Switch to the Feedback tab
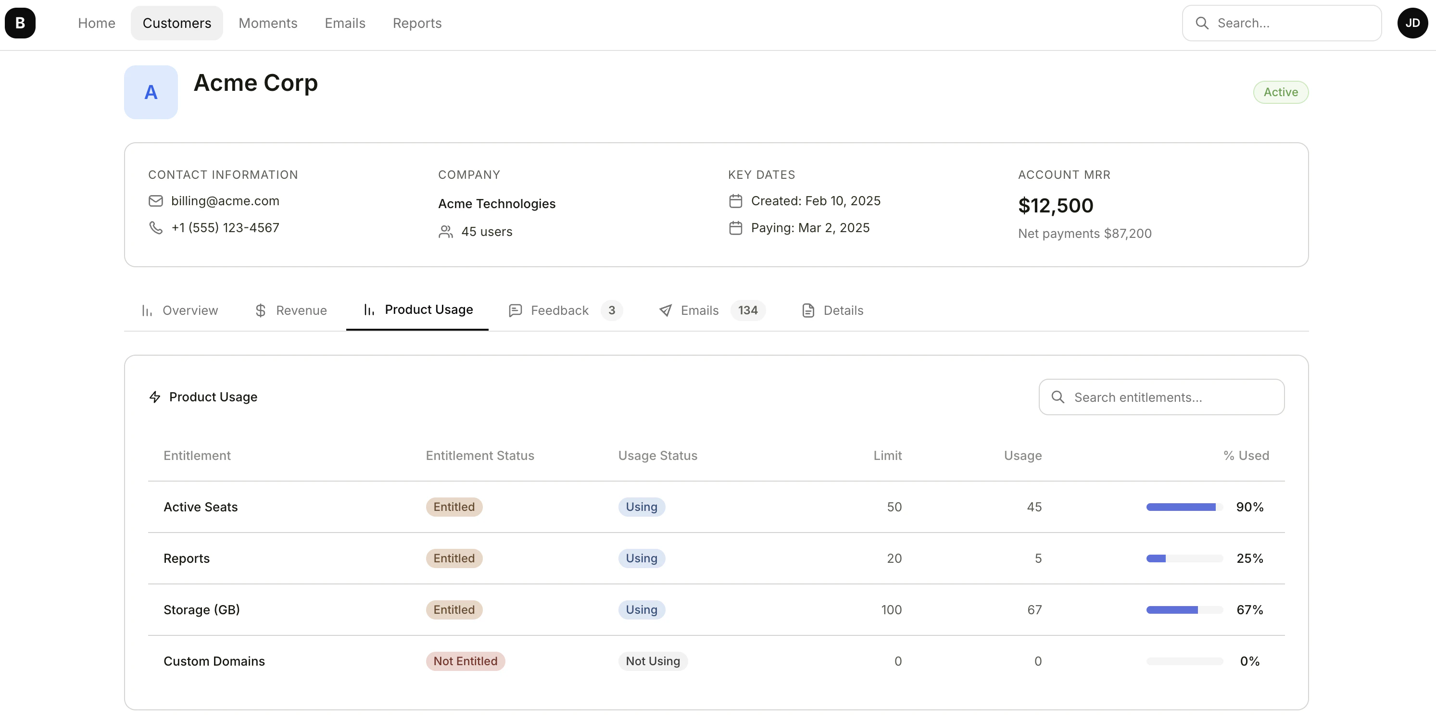The width and height of the screenshot is (1436, 719). (560, 310)
